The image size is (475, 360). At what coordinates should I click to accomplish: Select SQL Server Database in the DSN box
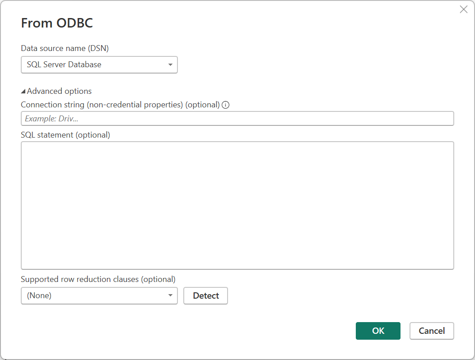point(63,65)
